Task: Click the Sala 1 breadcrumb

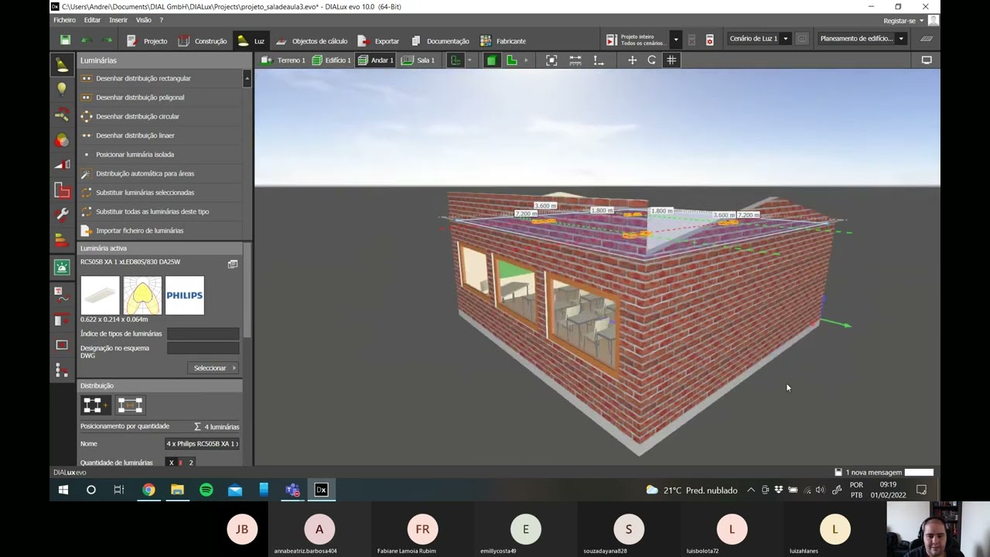Action: (418, 60)
